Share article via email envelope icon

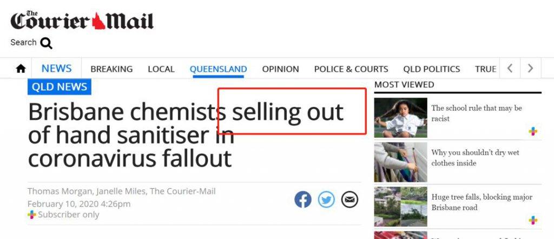(x=349, y=200)
